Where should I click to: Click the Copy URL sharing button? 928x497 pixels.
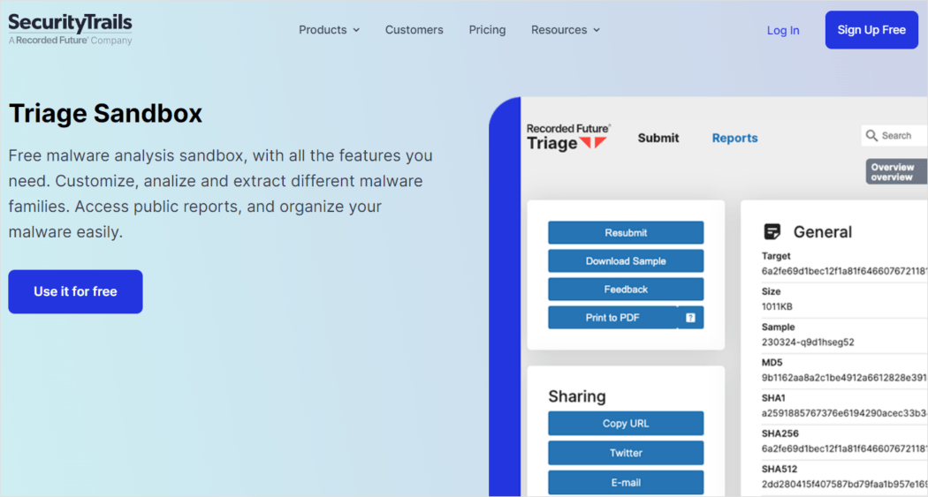(626, 424)
